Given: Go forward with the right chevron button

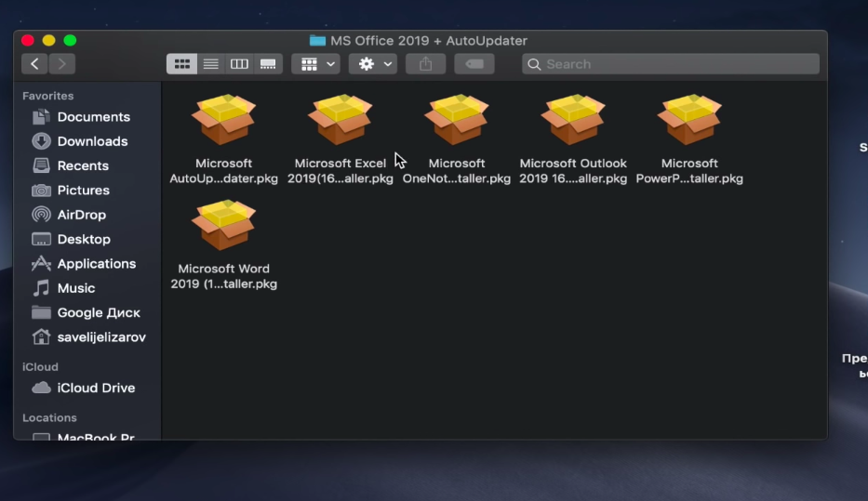Looking at the screenshot, I should [62, 64].
